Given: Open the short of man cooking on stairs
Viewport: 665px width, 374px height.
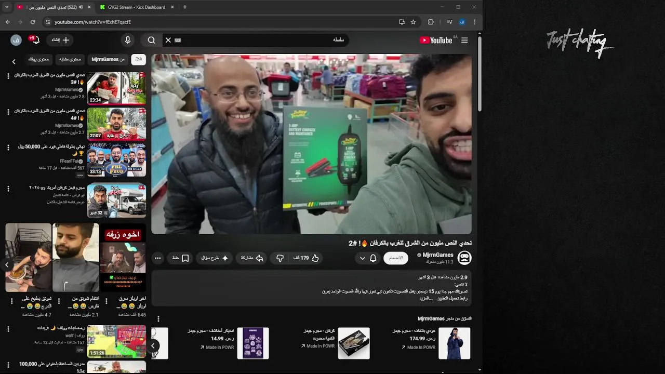Looking at the screenshot, I should [x=29, y=258].
